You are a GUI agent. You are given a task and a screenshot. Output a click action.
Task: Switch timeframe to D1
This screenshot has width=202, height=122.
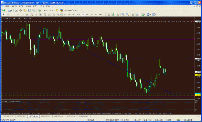coord(91,15)
